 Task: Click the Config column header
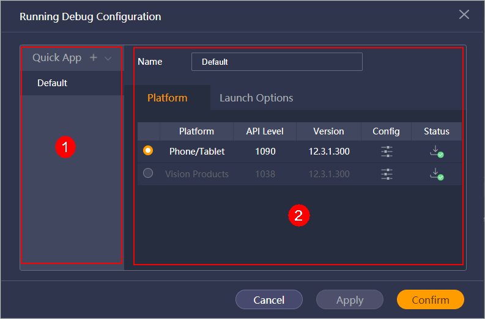point(386,131)
